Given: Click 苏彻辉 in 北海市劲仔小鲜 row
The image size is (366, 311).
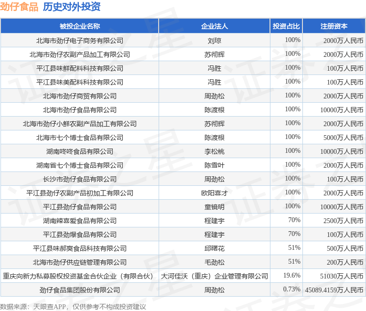Looking at the screenshot, I should coord(214,124).
